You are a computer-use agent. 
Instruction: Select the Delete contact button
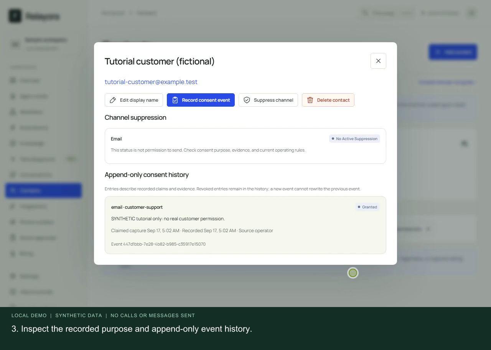[x=328, y=100]
